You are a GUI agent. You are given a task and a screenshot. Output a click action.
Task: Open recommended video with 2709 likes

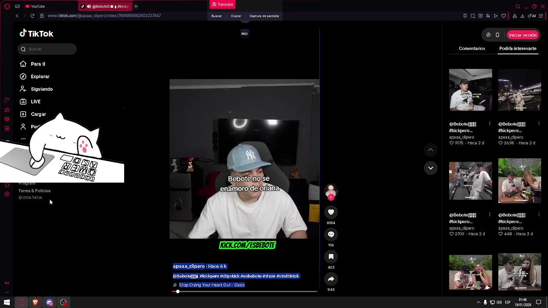(471, 181)
